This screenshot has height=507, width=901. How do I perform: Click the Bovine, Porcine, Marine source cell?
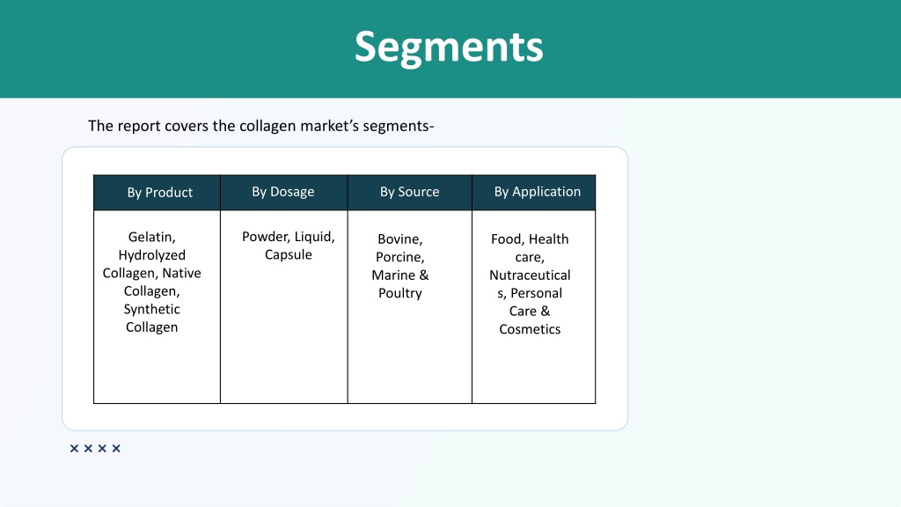[410, 306]
